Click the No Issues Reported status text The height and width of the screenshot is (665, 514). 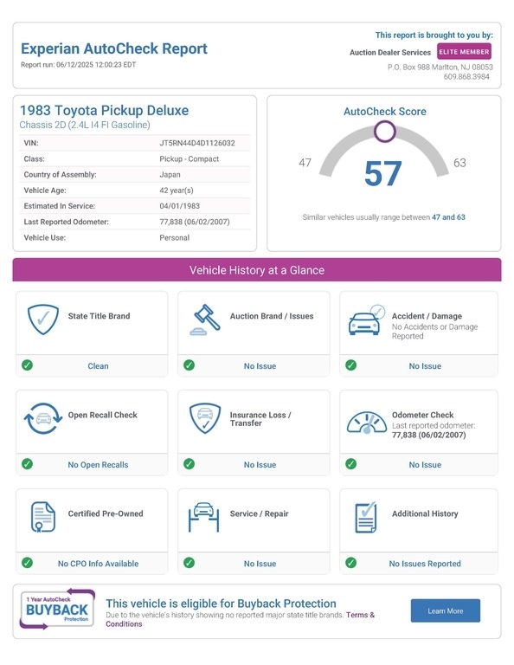click(x=425, y=564)
